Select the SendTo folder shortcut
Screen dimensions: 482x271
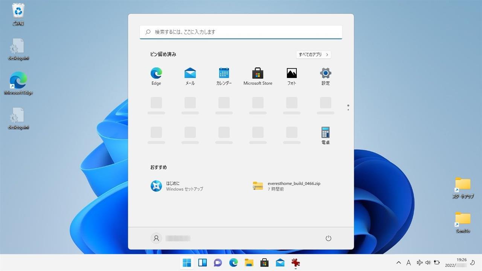pos(463,222)
